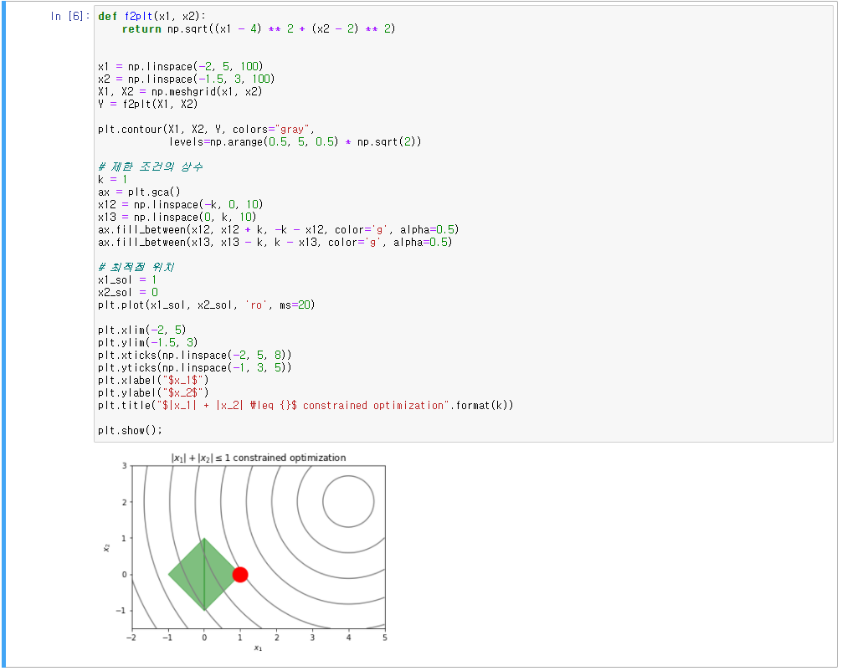
Task: Click the 'x1_sol = 1' line
Action: click(127, 279)
